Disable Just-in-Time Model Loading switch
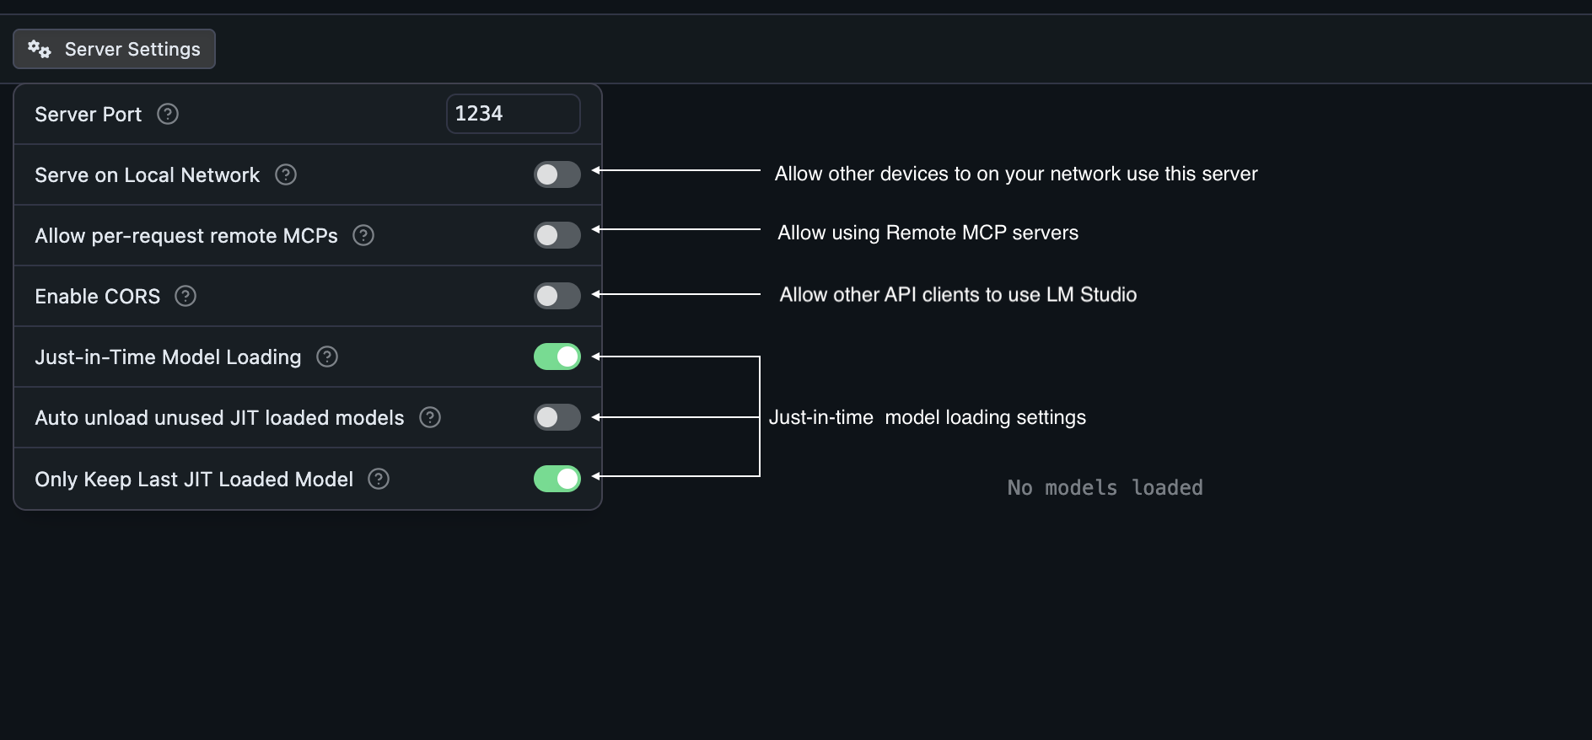Image resolution: width=1592 pixels, height=740 pixels. 557,357
